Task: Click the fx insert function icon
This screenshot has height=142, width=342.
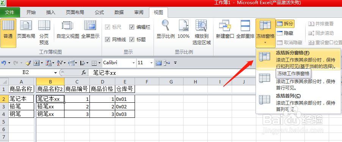Action: pos(84,73)
